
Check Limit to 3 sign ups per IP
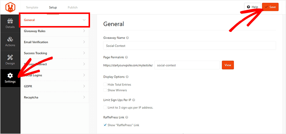(x=105, y=108)
